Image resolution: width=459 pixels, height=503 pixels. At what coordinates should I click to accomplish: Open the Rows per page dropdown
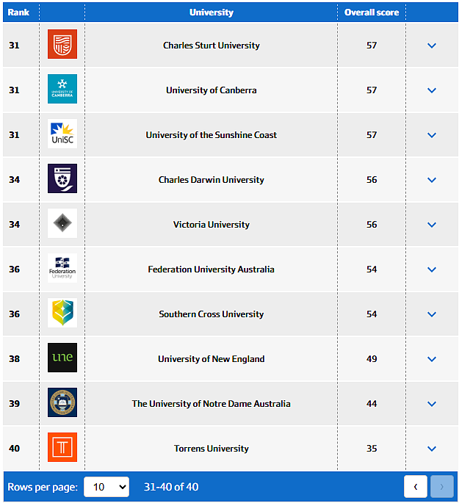point(106,487)
